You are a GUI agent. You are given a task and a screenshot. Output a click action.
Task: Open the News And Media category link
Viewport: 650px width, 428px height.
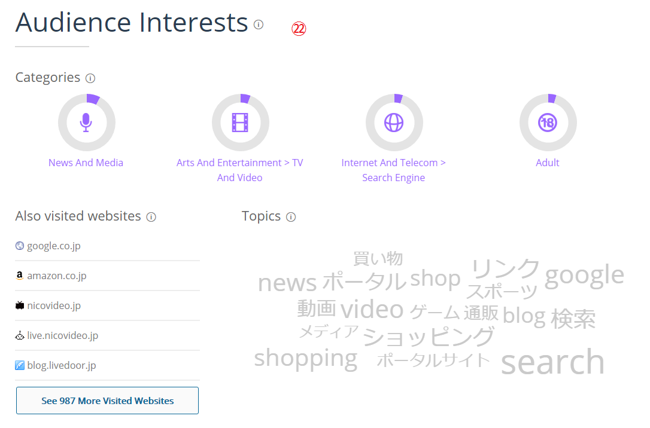tap(86, 163)
